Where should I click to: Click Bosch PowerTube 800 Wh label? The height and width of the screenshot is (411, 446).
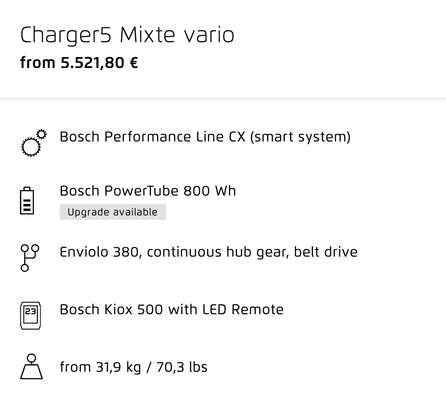coord(148,191)
